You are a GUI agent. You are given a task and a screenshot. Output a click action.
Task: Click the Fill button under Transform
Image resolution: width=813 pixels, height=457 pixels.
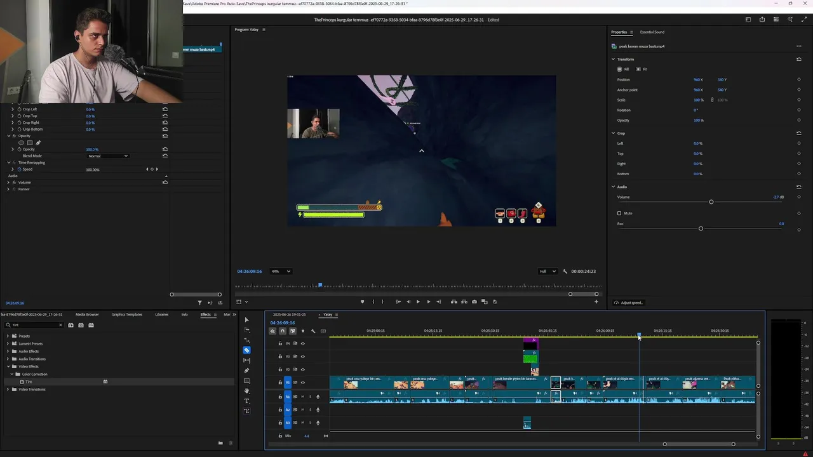pyautogui.click(x=623, y=69)
